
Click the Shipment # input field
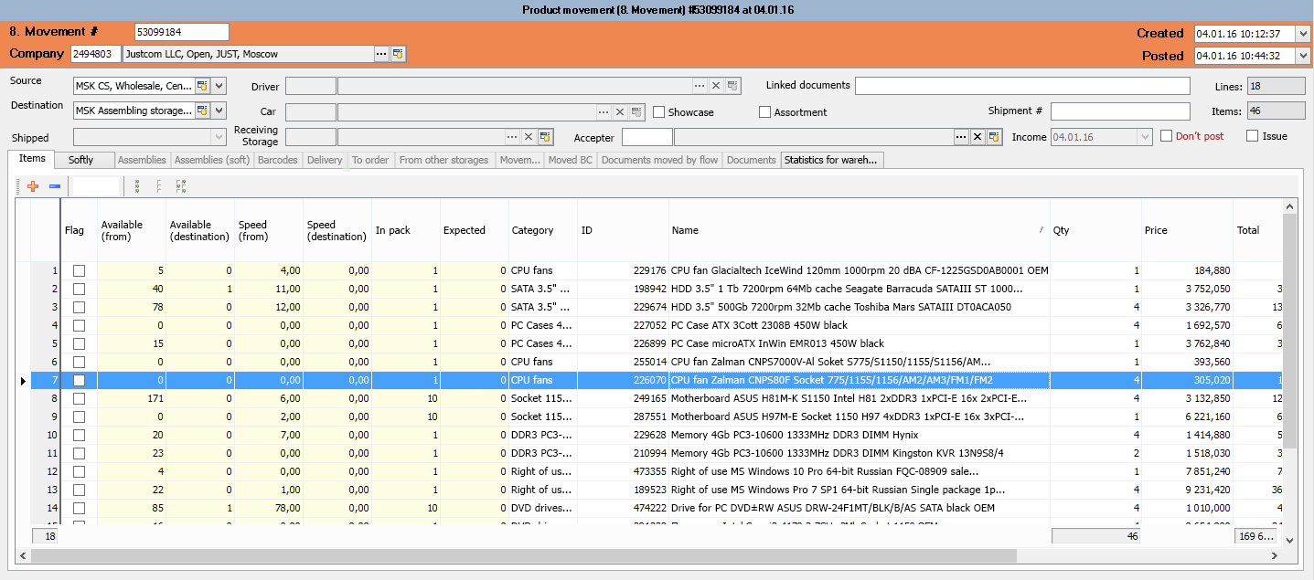[x=1120, y=111]
